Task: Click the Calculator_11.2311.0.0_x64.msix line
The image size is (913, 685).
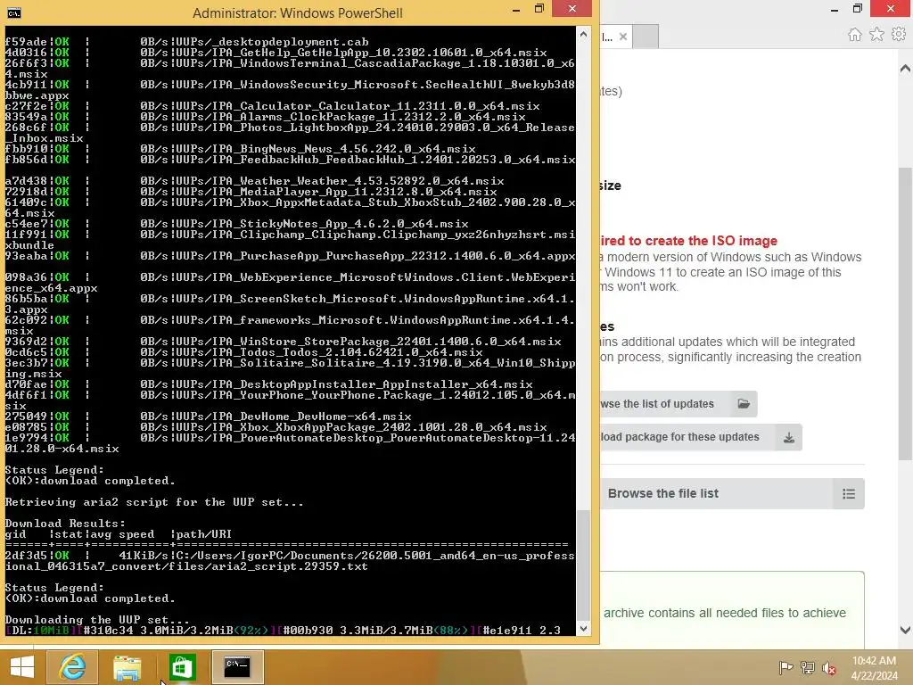Action: pyautogui.click(x=273, y=106)
